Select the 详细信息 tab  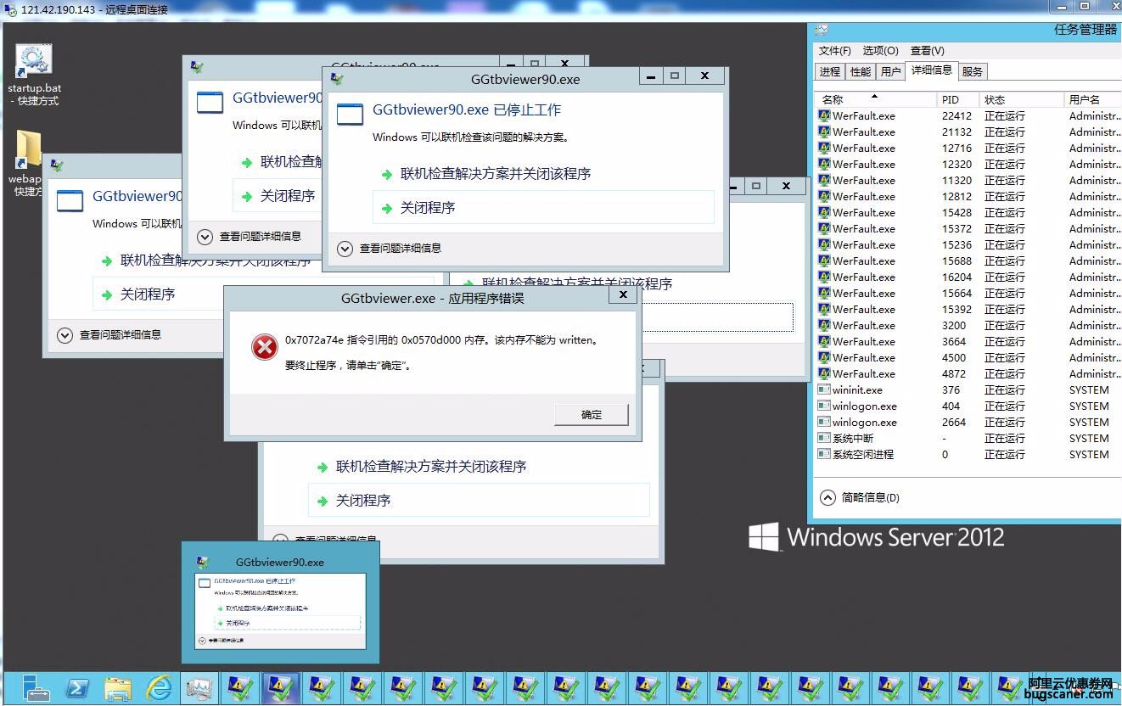click(x=931, y=70)
